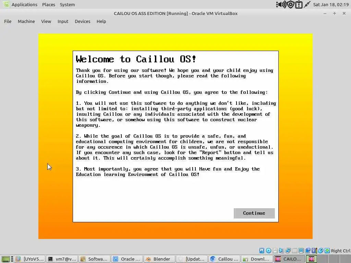Screen dimensions: 351x263
Task: Switch to the Downl... taskbar window
Action: 257,259
